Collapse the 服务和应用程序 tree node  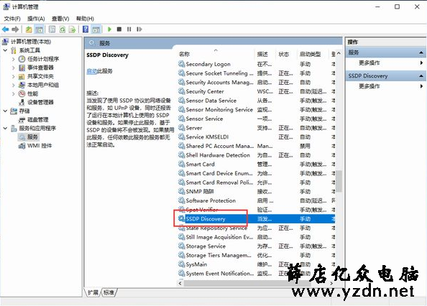tap(5, 128)
